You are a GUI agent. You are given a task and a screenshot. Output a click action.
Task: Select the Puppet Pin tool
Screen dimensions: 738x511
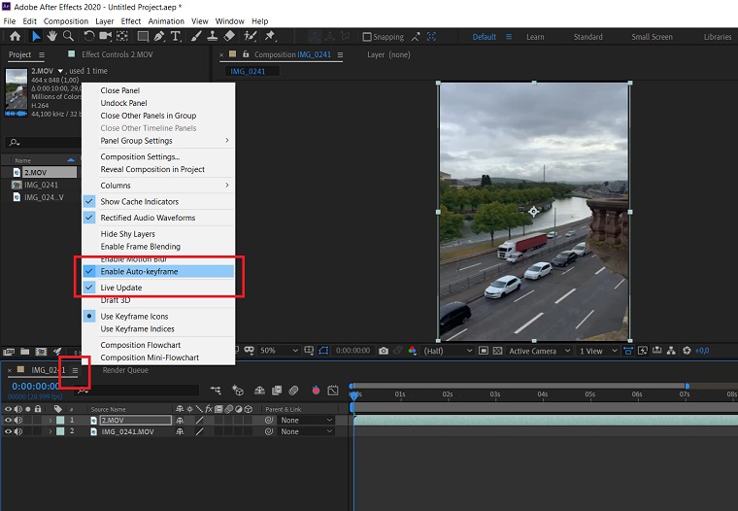click(x=268, y=37)
